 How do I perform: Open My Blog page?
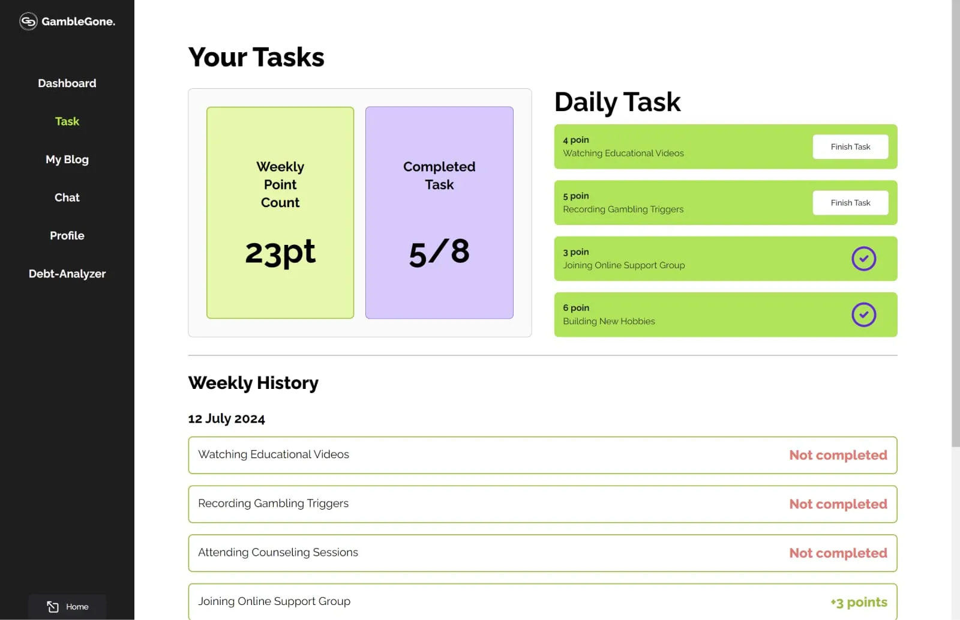click(67, 159)
